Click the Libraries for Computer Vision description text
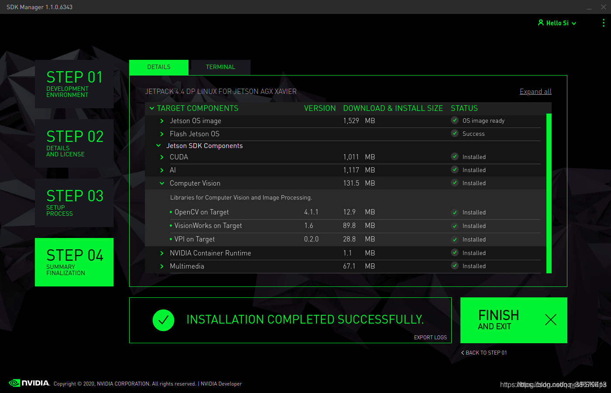 point(241,198)
